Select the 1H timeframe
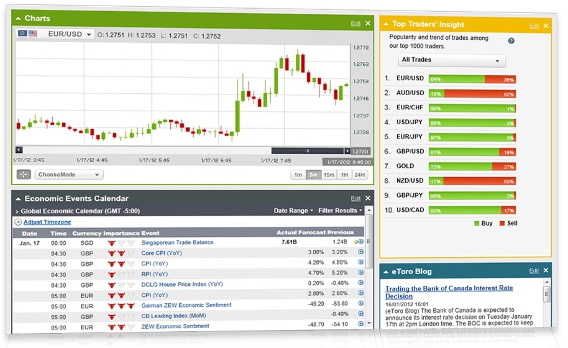This screenshot has height=348, width=568. tap(344, 175)
